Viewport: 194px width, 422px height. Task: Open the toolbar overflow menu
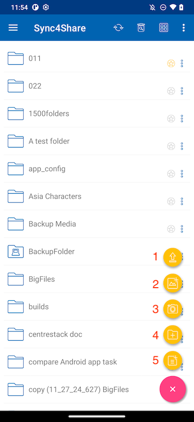[183, 28]
